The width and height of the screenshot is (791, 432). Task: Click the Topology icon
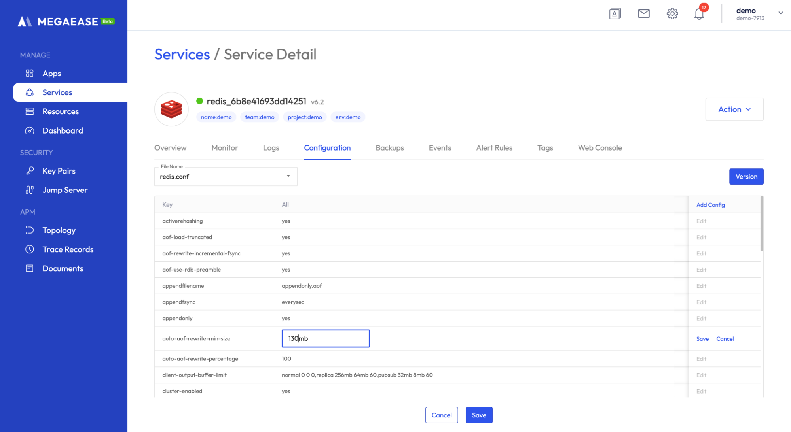(30, 230)
